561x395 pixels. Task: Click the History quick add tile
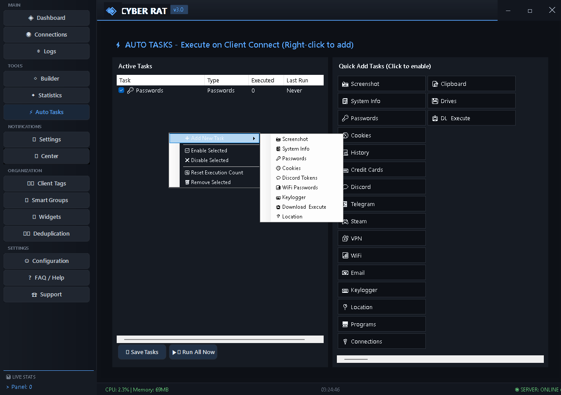[382, 153]
